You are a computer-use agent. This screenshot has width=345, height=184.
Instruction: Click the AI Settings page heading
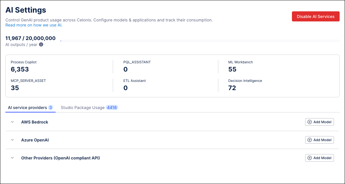[x=26, y=10]
